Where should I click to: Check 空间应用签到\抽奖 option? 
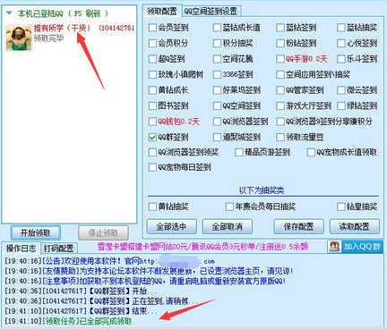point(280,74)
